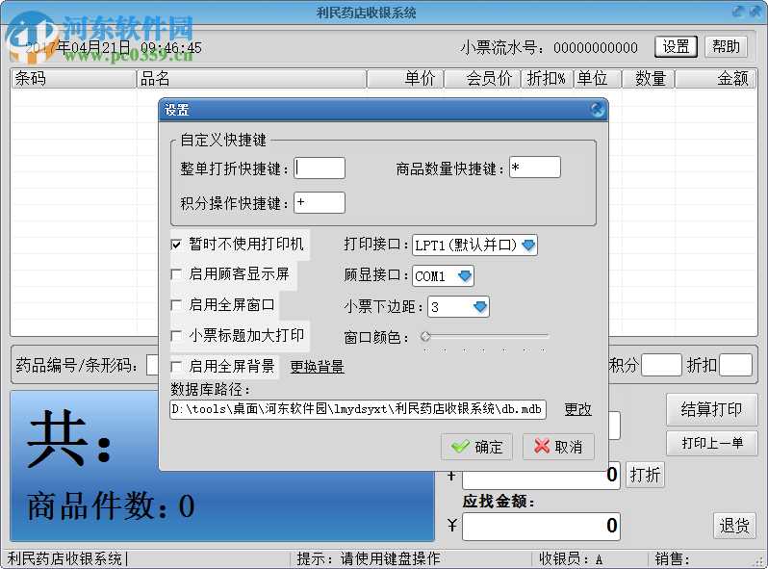Screen dimensions: 768x569
Task: Focus the 折扣 input field
Action: [x=735, y=365]
